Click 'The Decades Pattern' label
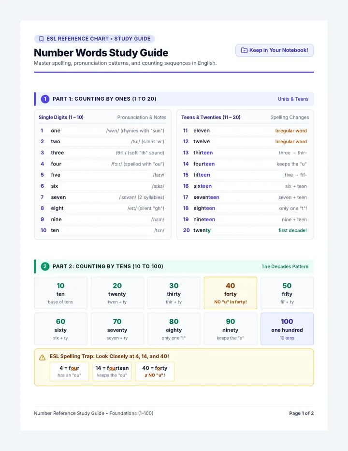Screen dimensions: 348x451 [285, 267]
